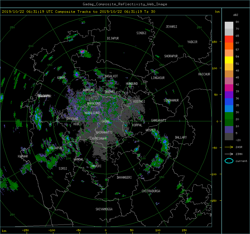Click the SIRSI city label

pyautogui.click(x=63, y=169)
